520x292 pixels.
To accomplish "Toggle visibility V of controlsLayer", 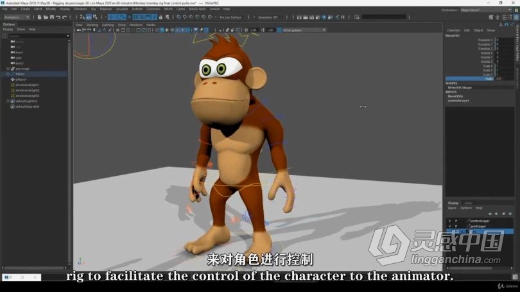I will 449,221.
